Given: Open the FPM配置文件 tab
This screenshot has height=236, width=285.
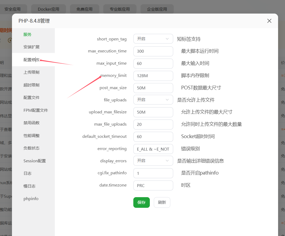Looking at the screenshot, I should (35, 110).
